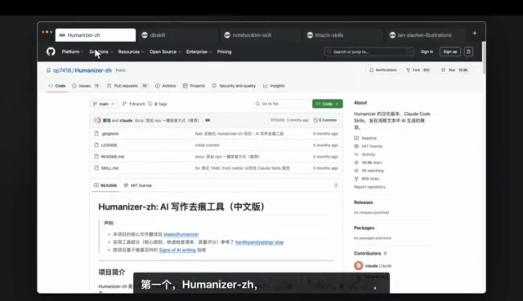The width and height of the screenshot is (523, 301).
Task: Open the Enterprise menu
Action: (199, 52)
